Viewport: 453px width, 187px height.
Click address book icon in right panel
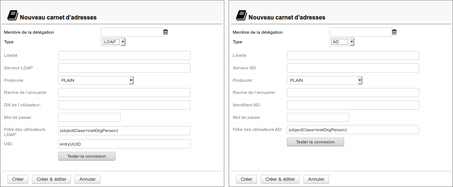point(241,15)
